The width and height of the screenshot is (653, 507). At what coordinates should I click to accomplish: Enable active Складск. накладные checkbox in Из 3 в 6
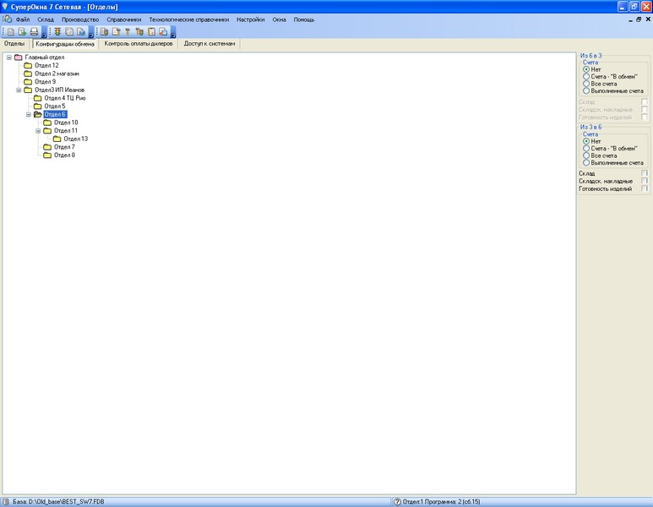645,181
